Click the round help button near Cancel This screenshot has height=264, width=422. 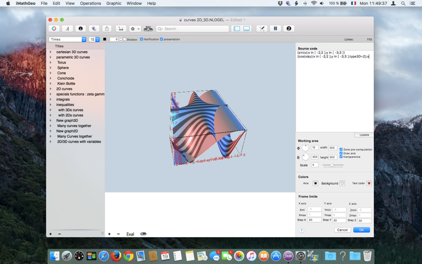(x=301, y=230)
